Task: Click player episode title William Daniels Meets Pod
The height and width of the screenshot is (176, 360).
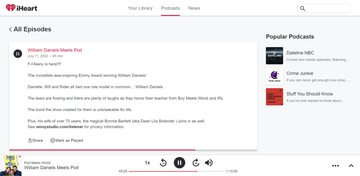Action: (51, 168)
